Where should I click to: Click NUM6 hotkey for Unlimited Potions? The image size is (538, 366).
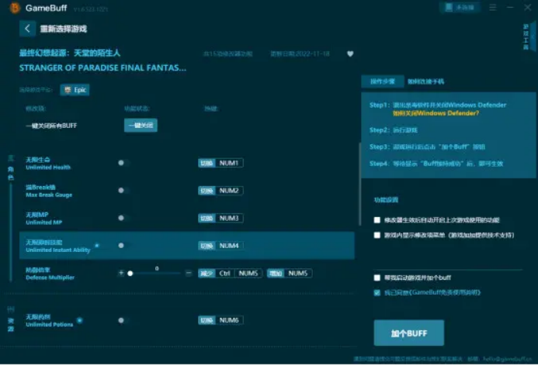pos(229,320)
